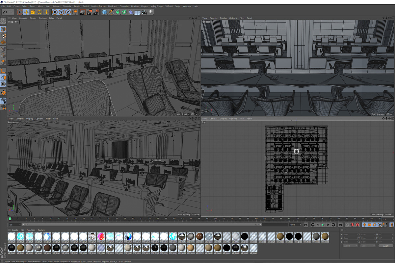This screenshot has width=395, height=263.
Task: Toggle Snap magnet icon in left palette
Action: [3, 92]
